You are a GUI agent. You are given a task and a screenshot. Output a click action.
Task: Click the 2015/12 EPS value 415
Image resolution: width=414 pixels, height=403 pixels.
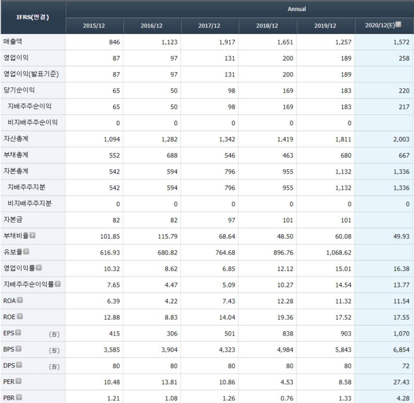(x=114, y=334)
